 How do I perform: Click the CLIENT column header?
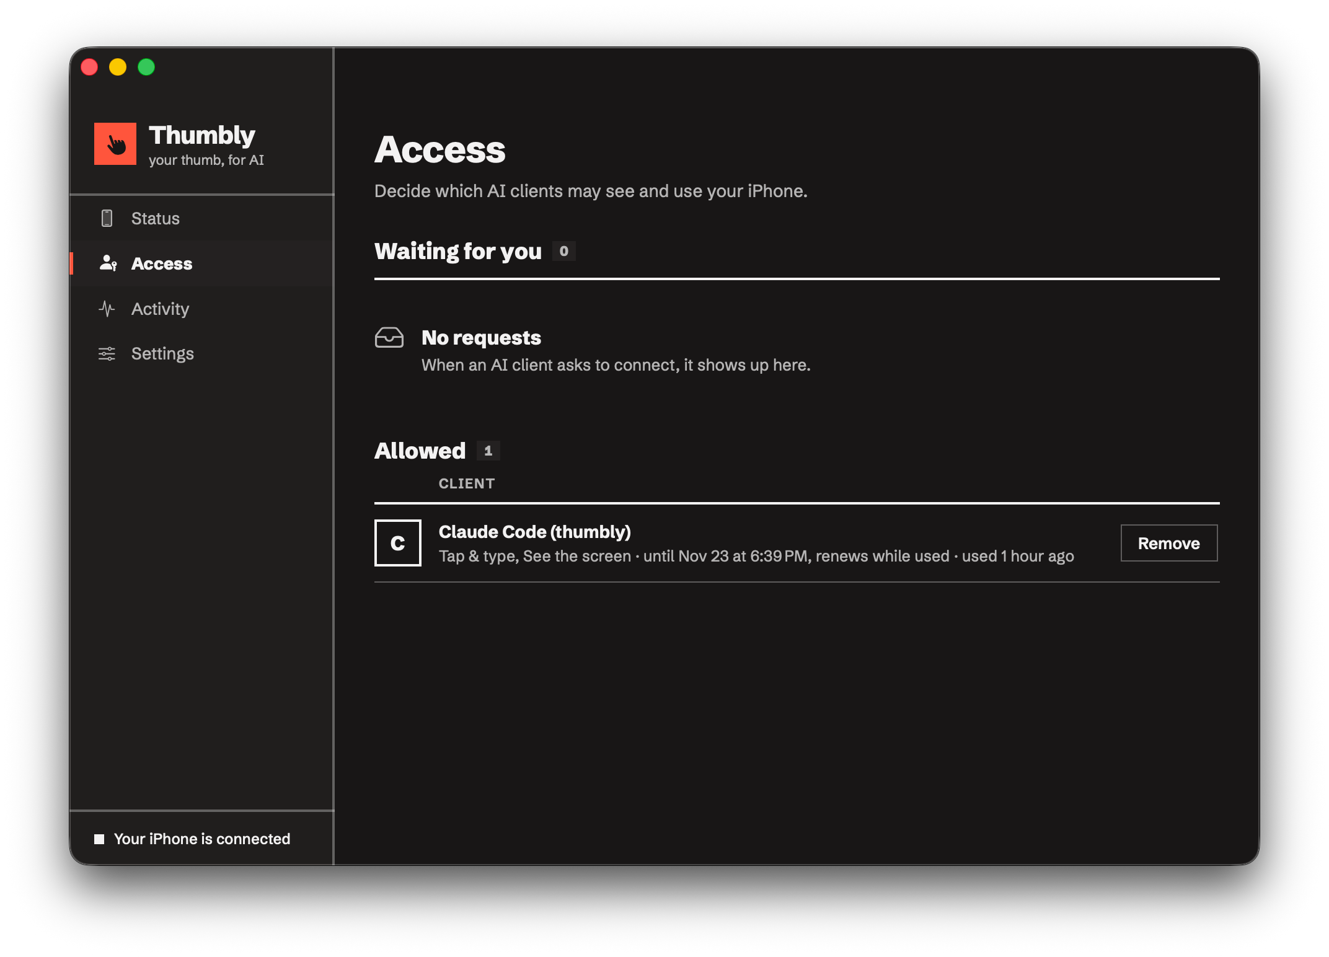467,483
